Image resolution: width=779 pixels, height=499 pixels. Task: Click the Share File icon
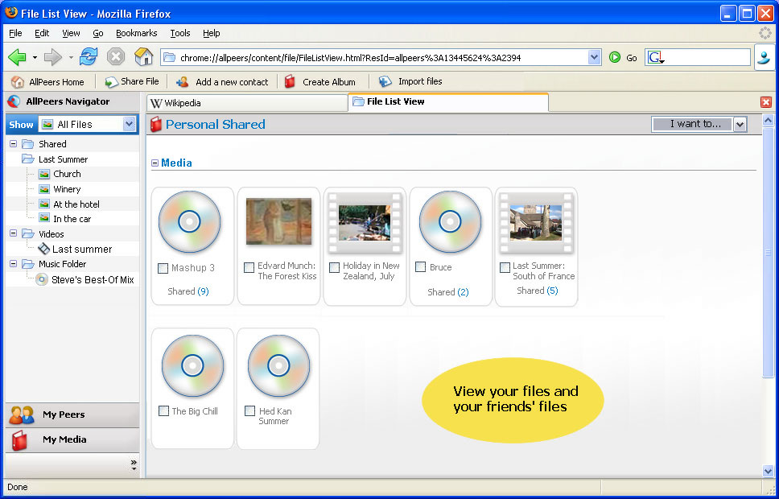(x=111, y=82)
